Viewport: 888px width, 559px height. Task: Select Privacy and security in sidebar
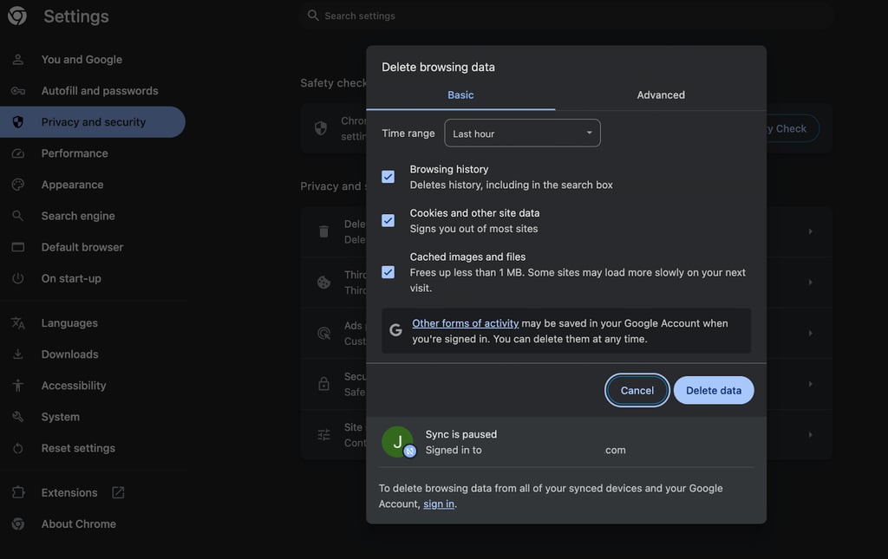[92, 121]
